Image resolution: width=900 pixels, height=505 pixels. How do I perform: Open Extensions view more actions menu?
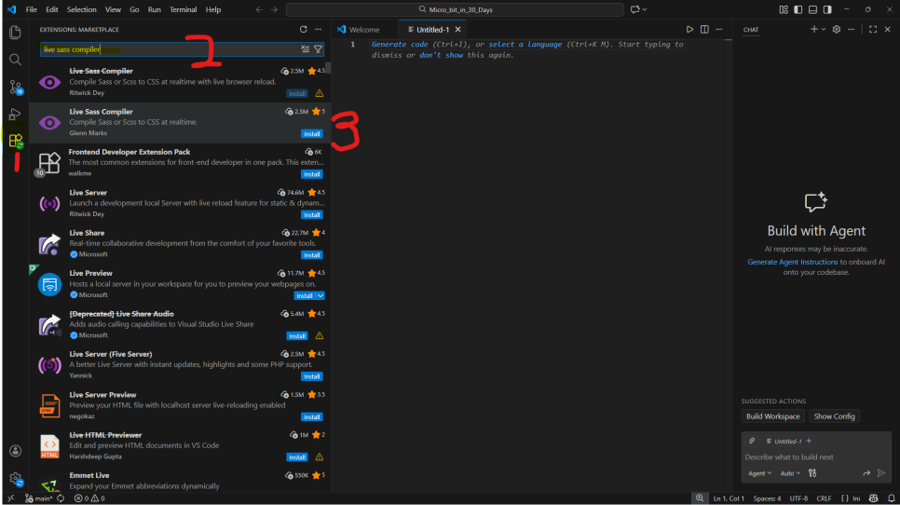point(318,29)
